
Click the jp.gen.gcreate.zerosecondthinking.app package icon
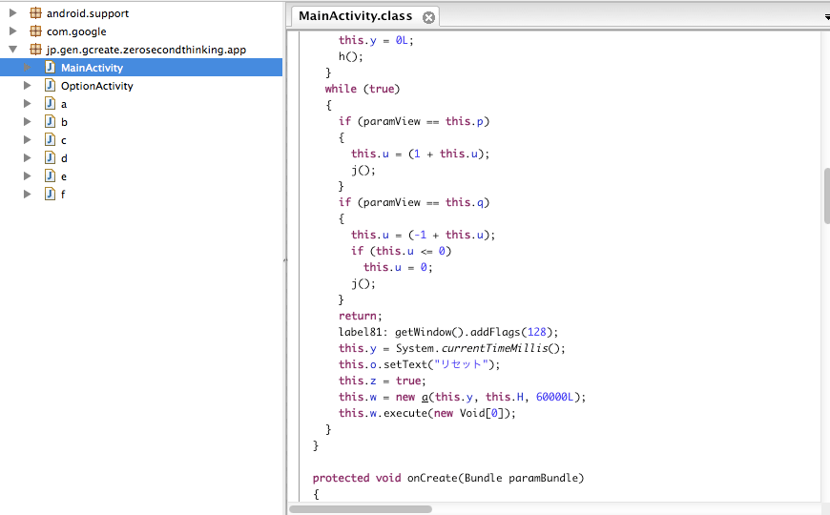tap(35, 50)
